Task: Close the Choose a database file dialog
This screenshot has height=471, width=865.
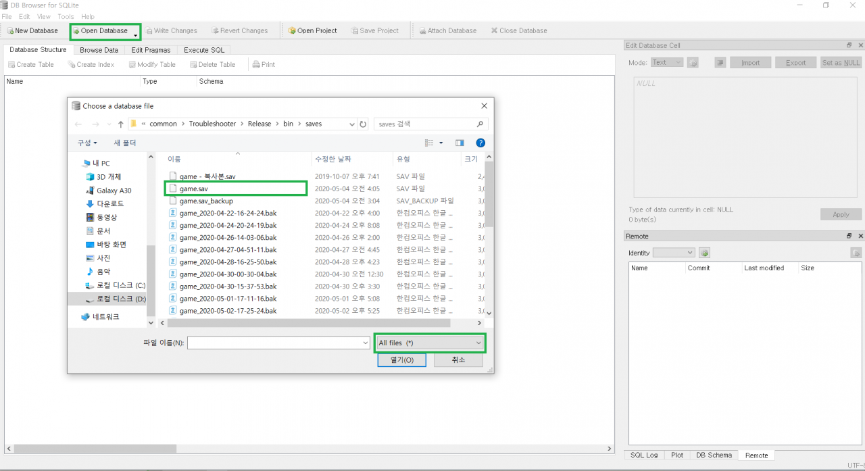Action: 484,106
